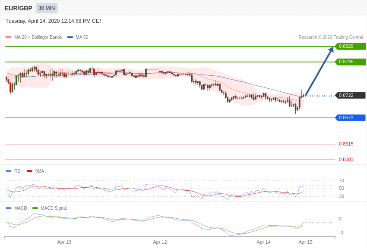The image size is (367, 248).
Task: Click the MACD 0 axis value
Action: point(340,219)
